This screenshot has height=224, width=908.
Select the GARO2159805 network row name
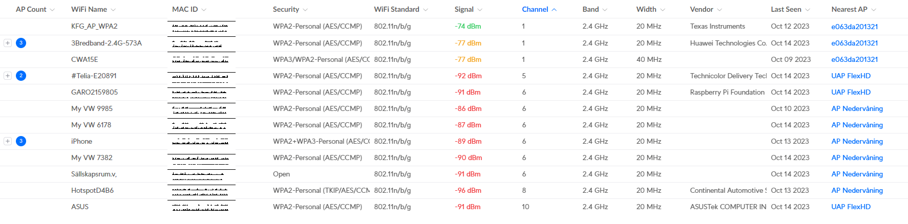pyautogui.click(x=94, y=92)
